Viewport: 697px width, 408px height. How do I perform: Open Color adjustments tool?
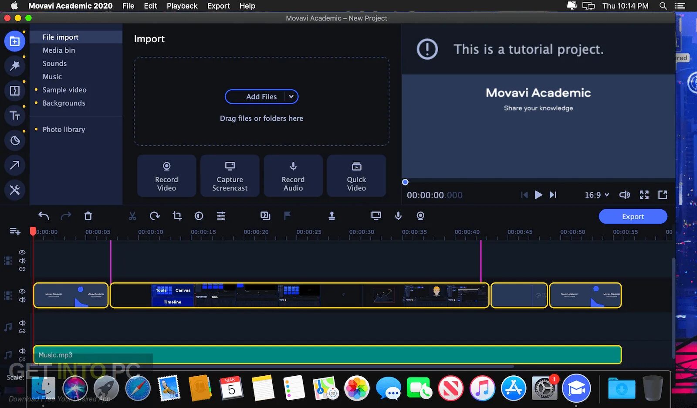coord(199,216)
